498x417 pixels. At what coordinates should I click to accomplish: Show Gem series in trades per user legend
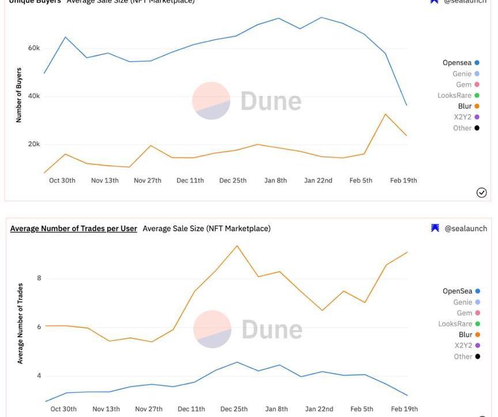tap(464, 313)
